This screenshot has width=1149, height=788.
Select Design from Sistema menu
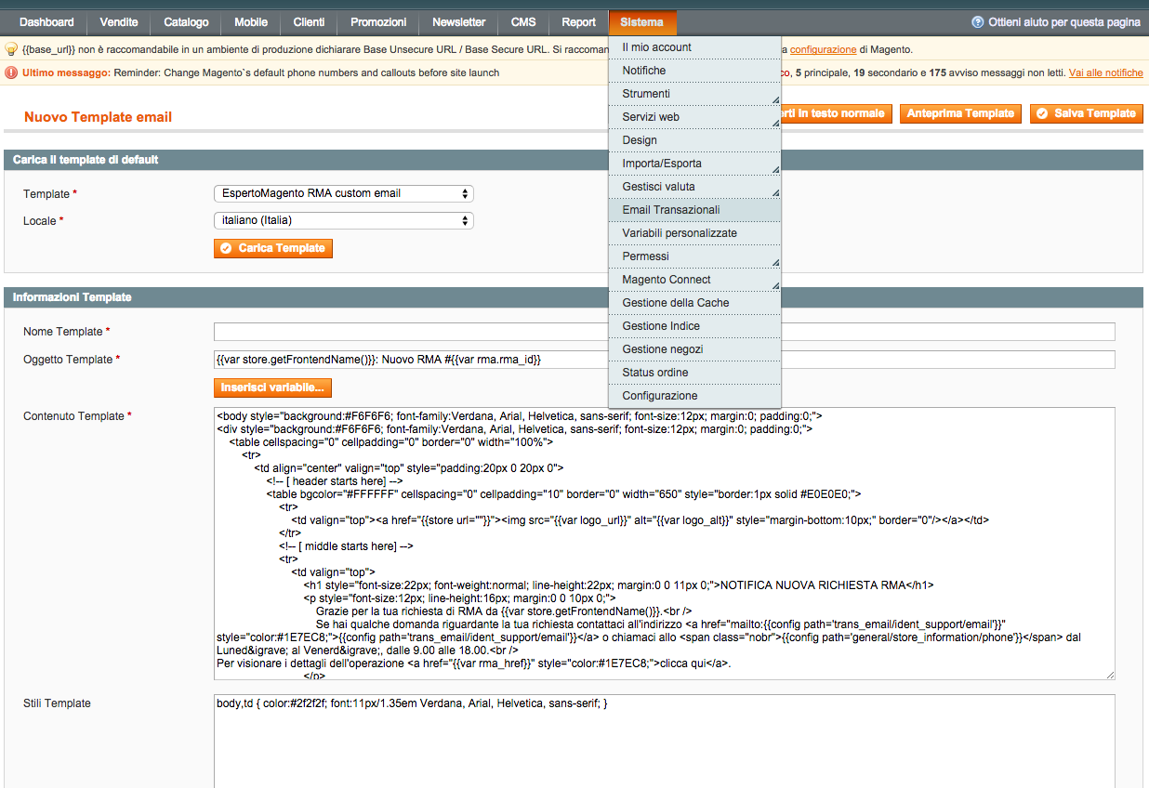694,140
